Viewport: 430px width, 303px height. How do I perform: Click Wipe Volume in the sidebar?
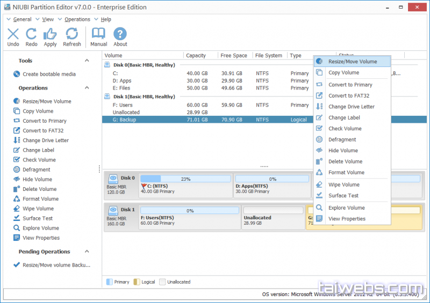(x=38, y=209)
